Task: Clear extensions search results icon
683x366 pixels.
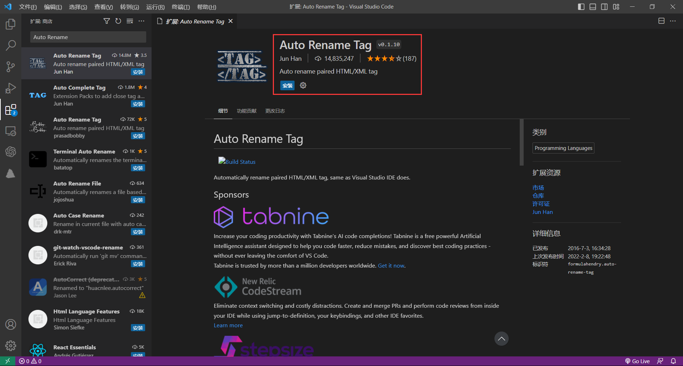Action: point(130,21)
